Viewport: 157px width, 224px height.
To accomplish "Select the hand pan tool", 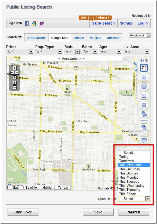I will pyautogui.click(x=144, y=68).
